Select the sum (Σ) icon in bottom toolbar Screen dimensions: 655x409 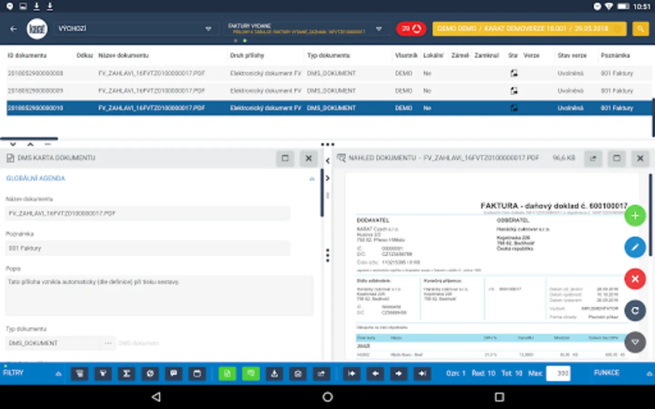pyautogui.click(x=126, y=373)
